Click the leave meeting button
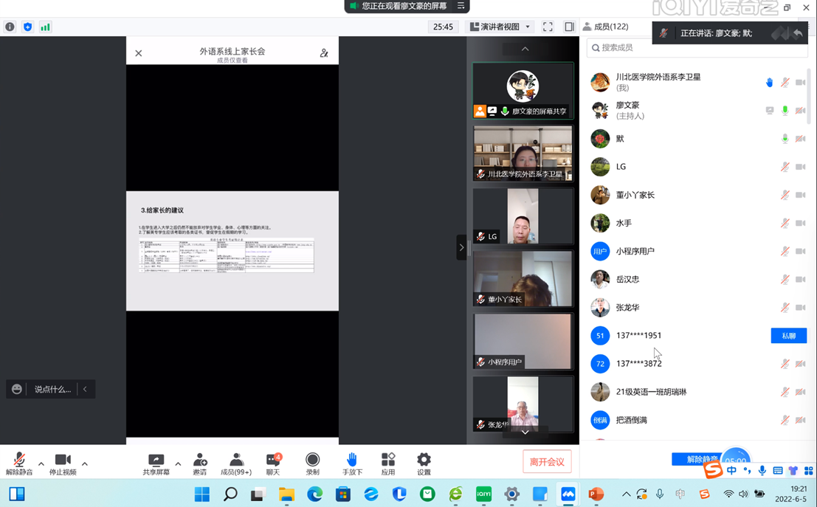817x507 pixels. click(547, 462)
